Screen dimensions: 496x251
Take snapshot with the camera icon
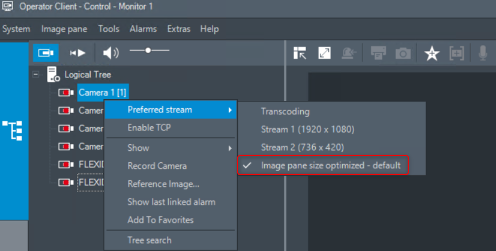[x=403, y=53]
